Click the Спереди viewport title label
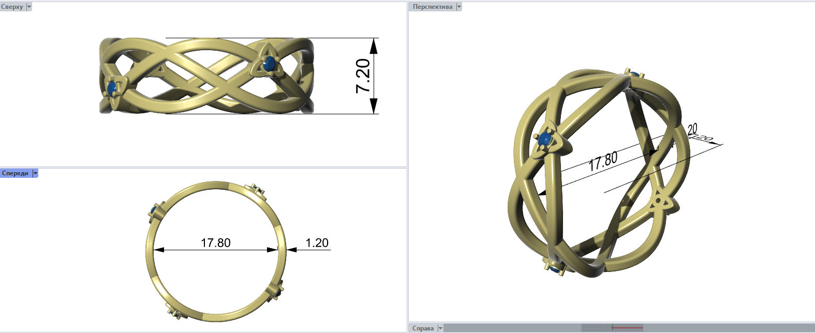This screenshot has height=333, width=815. coord(16,173)
